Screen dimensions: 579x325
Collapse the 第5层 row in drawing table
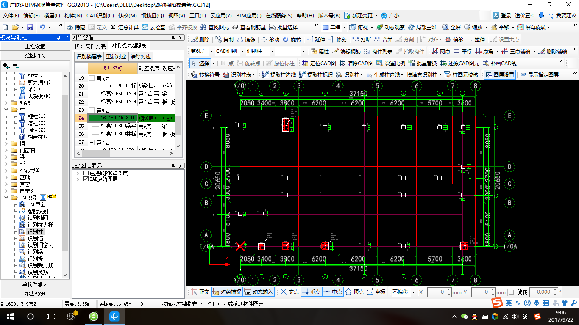(x=92, y=78)
